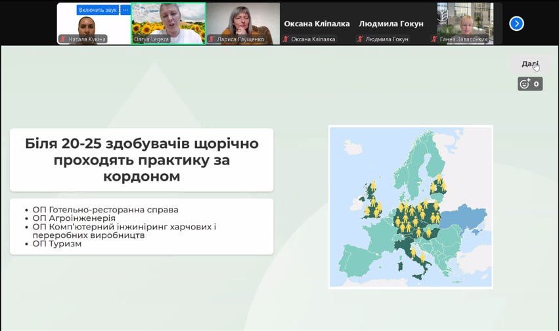Click Людмила Гокун's participant tile
This screenshot has width=559, height=331.
click(391, 24)
